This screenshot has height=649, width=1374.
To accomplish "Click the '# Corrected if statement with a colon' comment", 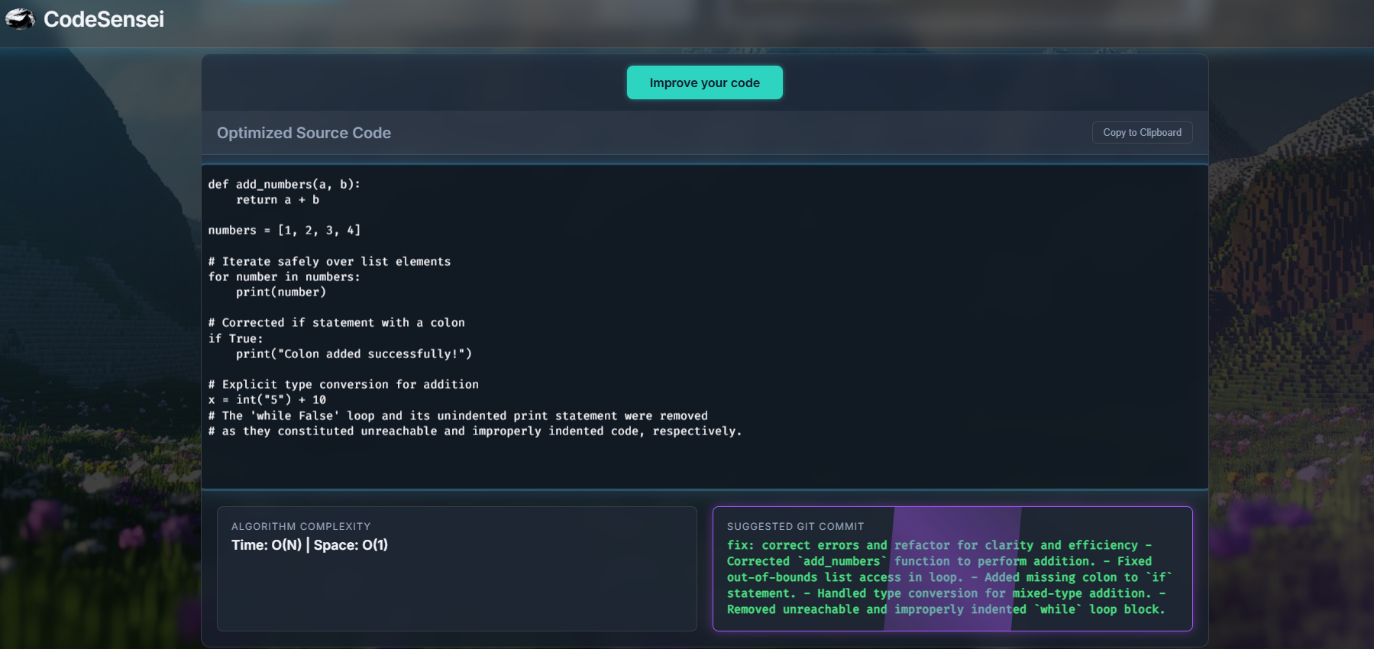I will pos(336,322).
